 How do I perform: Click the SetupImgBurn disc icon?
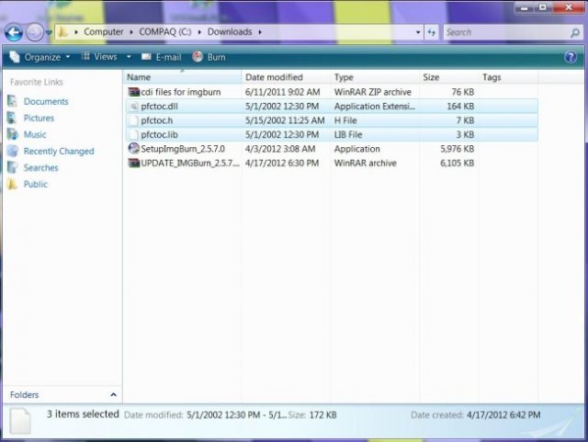(133, 149)
